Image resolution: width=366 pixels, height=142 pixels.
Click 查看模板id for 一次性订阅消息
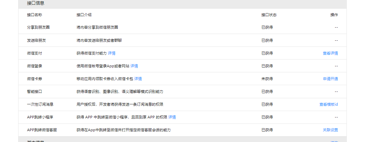pos(329,104)
